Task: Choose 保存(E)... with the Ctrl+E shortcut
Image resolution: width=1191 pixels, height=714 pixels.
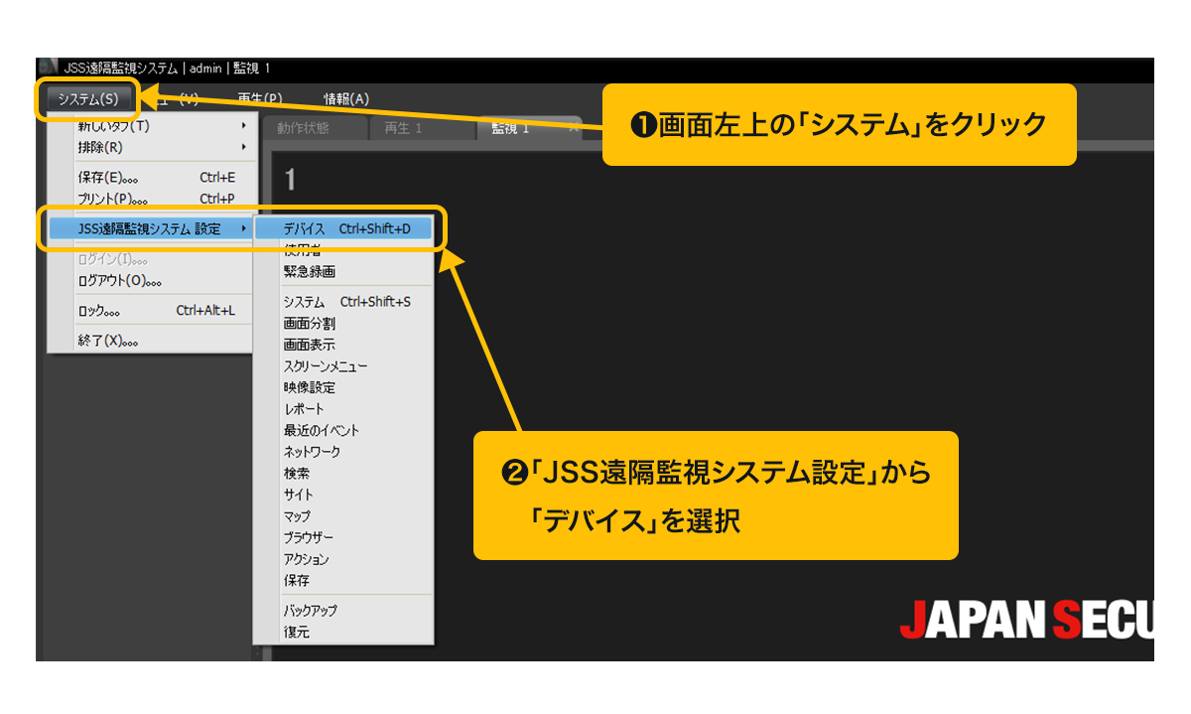Action: click(x=152, y=178)
